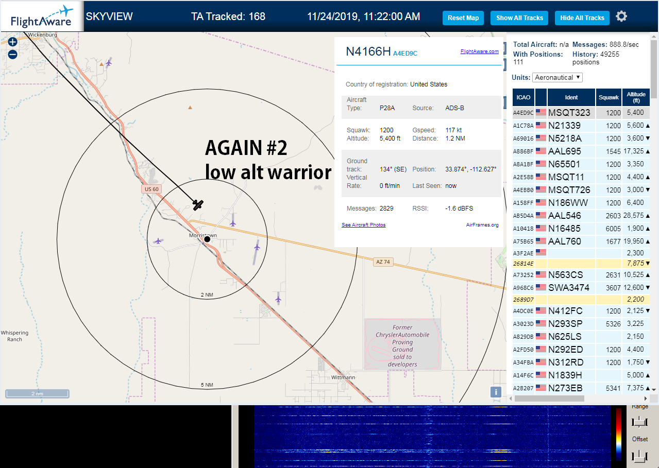Click the US flag in the A3F2AE row
Screen dimensions: 659x468
(541, 252)
